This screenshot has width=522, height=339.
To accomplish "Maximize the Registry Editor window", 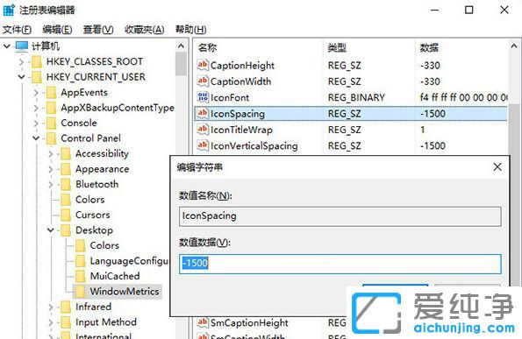I will (468, 10).
